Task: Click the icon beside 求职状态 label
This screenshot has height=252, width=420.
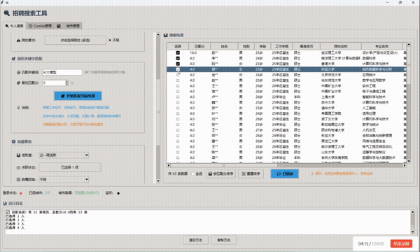Action: point(18,167)
